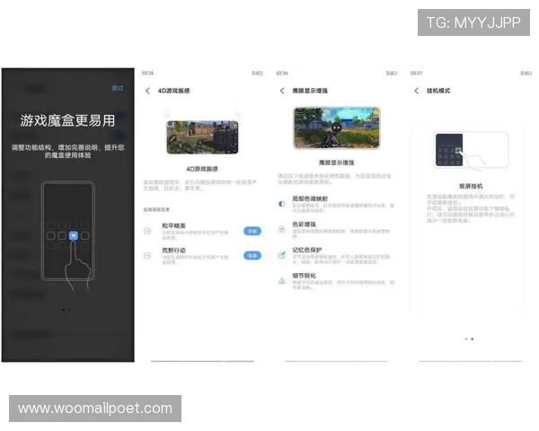Tap the page indicator dots on the dark intro screen
This screenshot has width=539, height=431.
[x=66, y=309]
